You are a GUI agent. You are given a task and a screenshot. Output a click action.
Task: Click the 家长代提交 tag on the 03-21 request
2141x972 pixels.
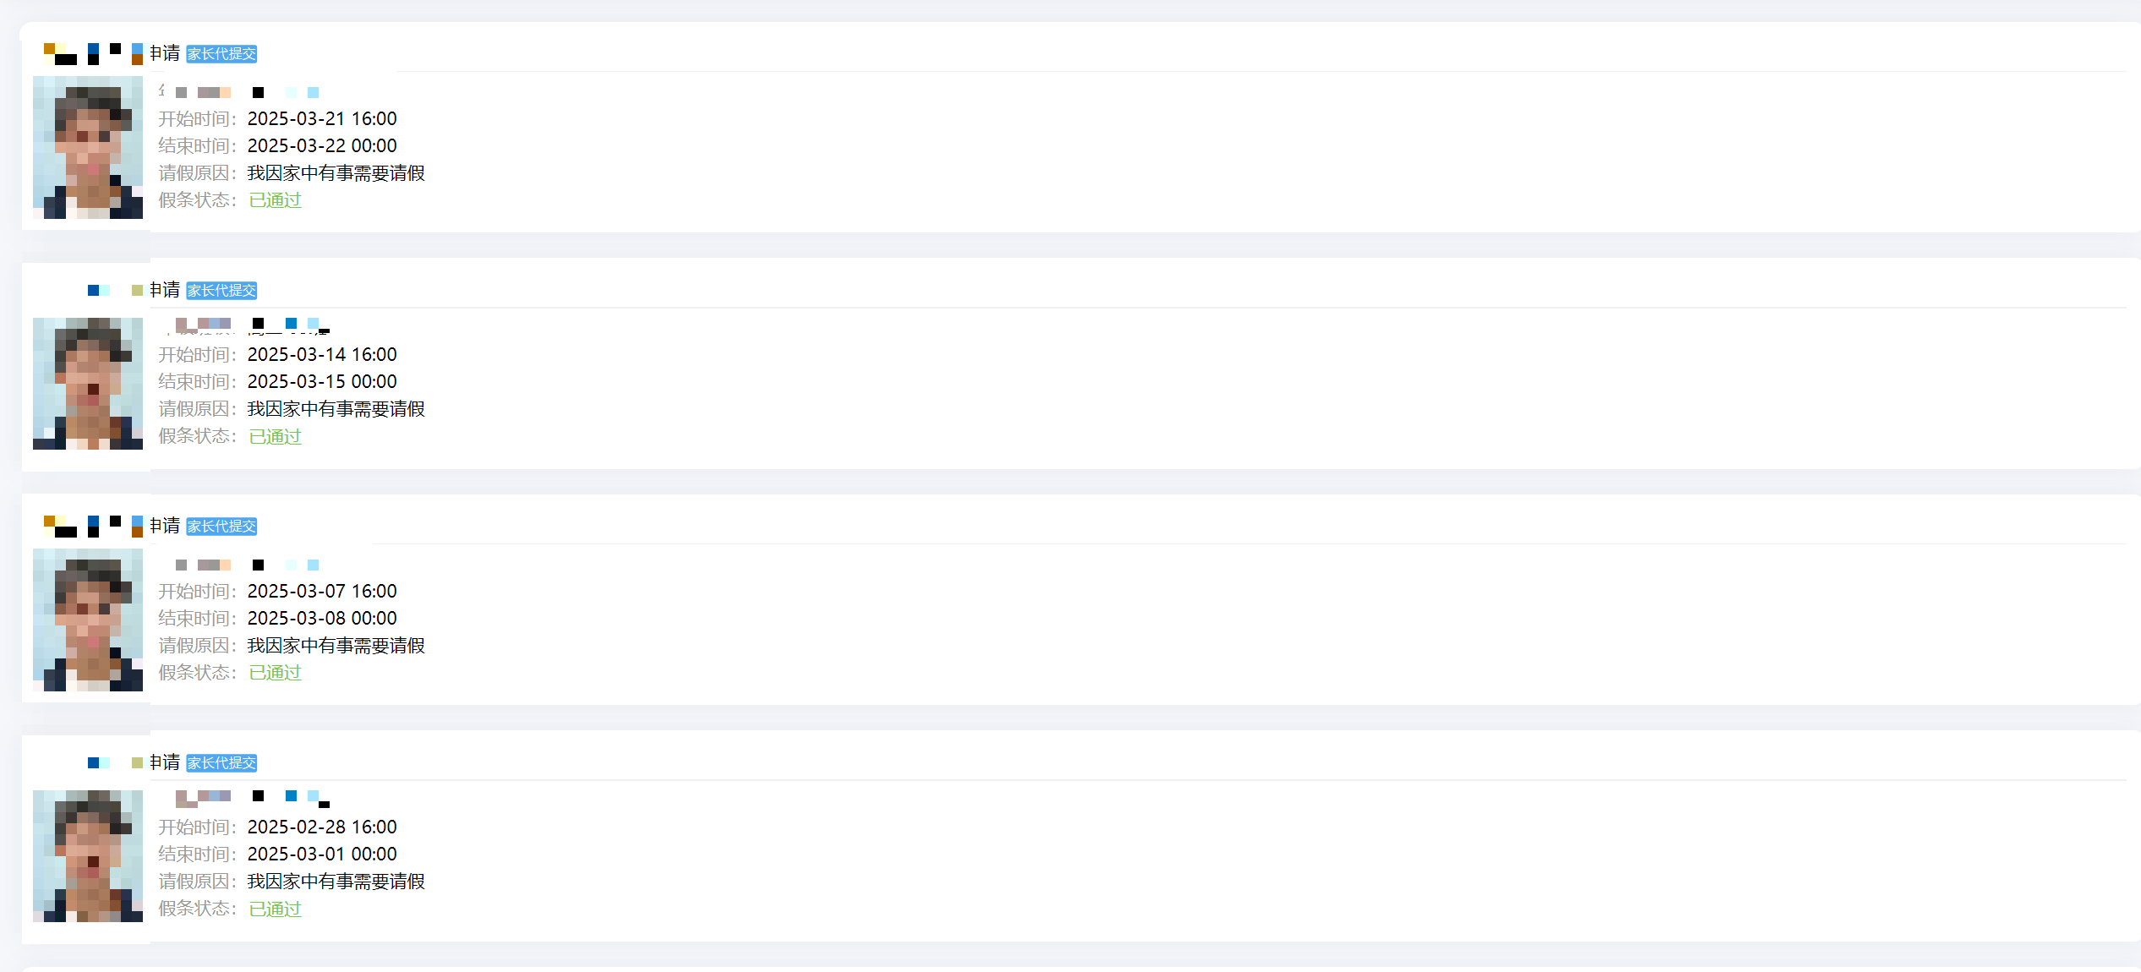[x=221, y=54]
